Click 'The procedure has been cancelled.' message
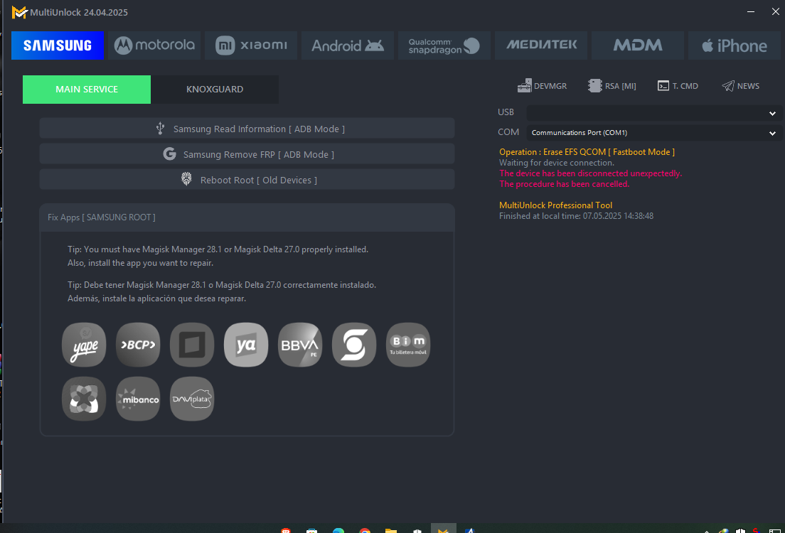The image size is (785, 533). tap(565, 183)
